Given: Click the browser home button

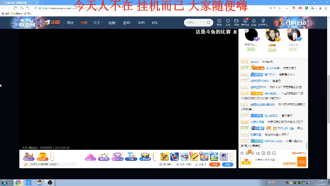Looking at the screenshot, I should click(x=21, y=8).
